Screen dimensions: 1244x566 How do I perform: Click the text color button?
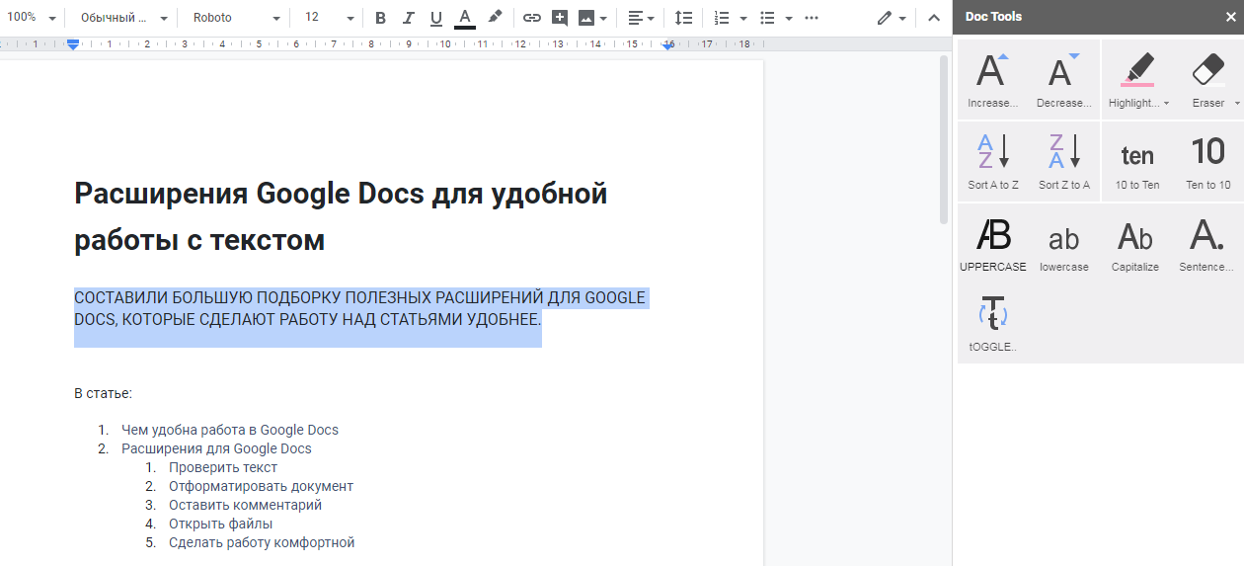point(465,18)
